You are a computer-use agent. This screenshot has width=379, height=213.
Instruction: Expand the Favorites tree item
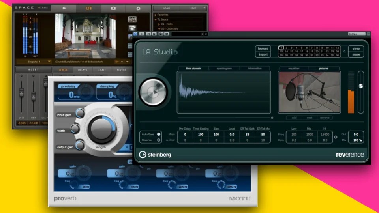tap(156, 15)
